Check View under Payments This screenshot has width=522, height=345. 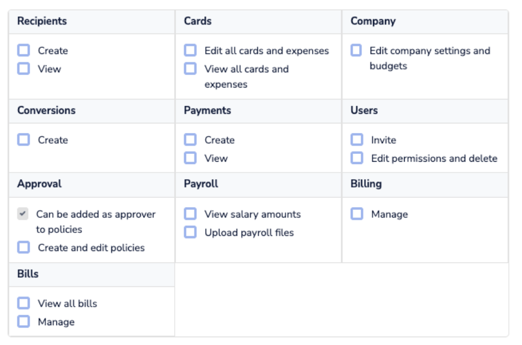[190, 158]
